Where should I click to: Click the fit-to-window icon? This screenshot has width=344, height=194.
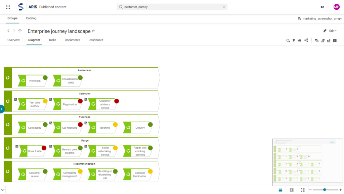click(x=292, y=190)
